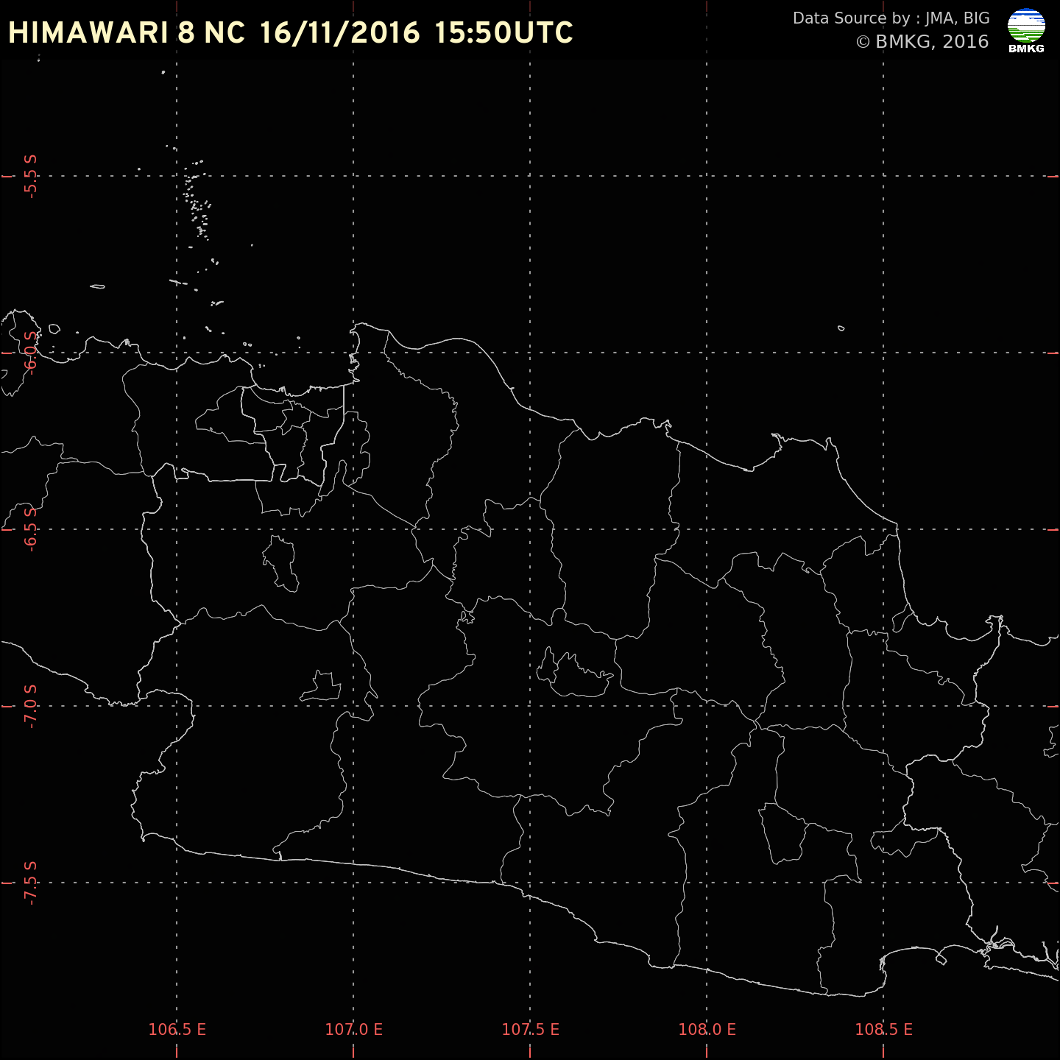Click the 108.5 E longitude label

tap(883, 1029)
